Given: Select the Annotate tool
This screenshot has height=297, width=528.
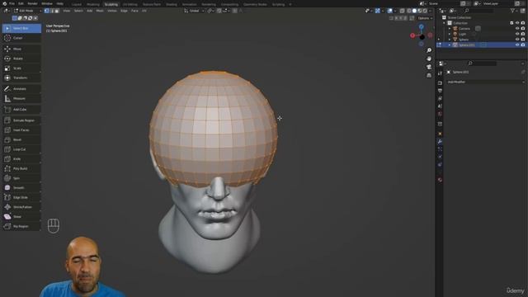Looking at the screenshot, I should (21, 89).
